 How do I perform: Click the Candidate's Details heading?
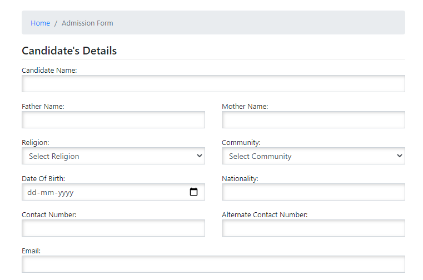(x=69, y=51)
